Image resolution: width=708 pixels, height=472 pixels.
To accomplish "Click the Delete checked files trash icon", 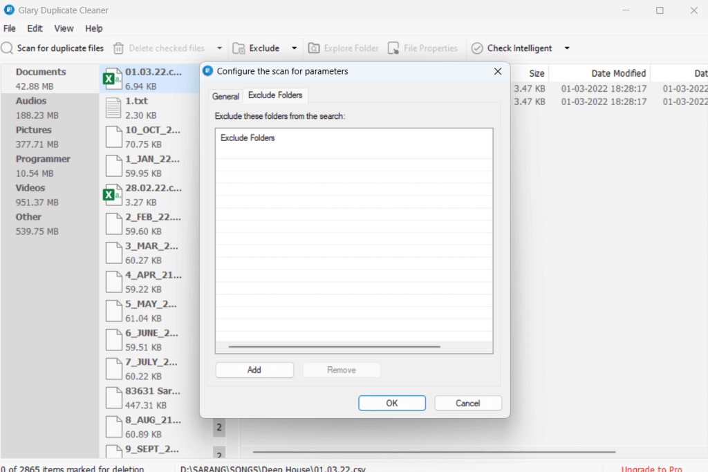I will (118, 48).
